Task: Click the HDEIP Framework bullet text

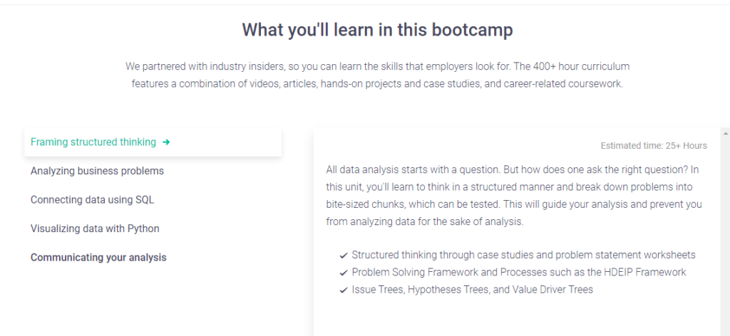Action: click(518, 272)
